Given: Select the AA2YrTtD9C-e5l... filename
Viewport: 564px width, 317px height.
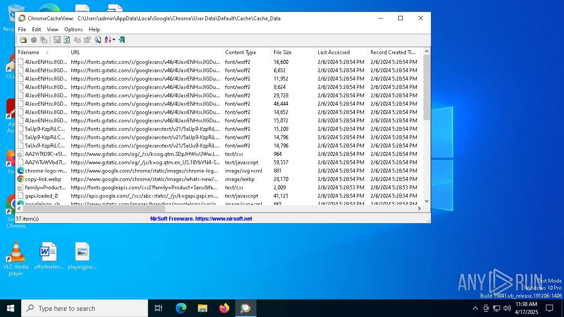Looking at the screenshot, I should pyautogui.click(x=46, y=154).
